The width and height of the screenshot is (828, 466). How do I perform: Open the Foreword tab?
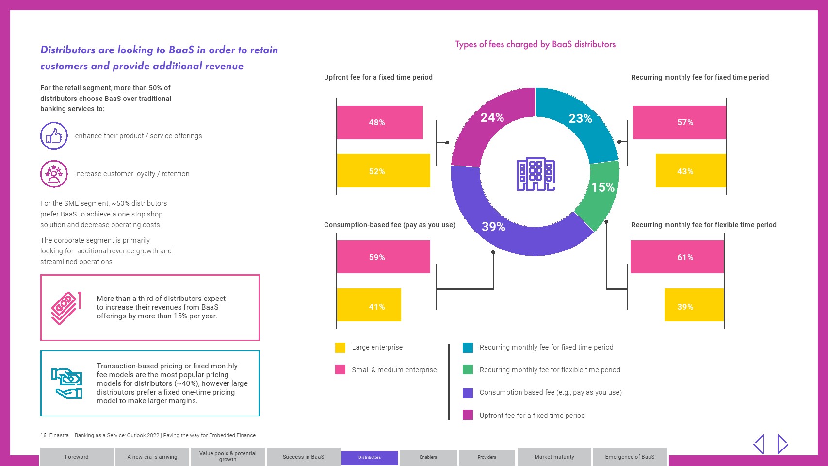tap(77, 457)
